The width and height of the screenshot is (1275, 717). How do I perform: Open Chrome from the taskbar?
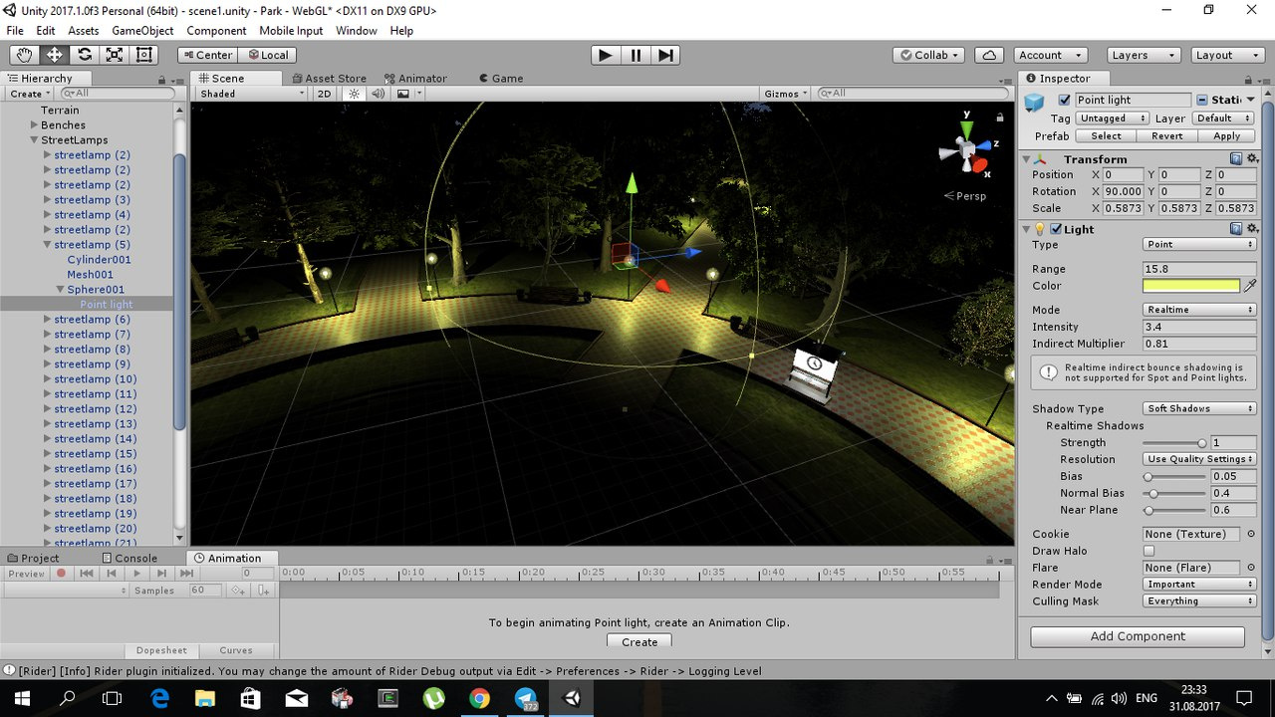[479, 698]
